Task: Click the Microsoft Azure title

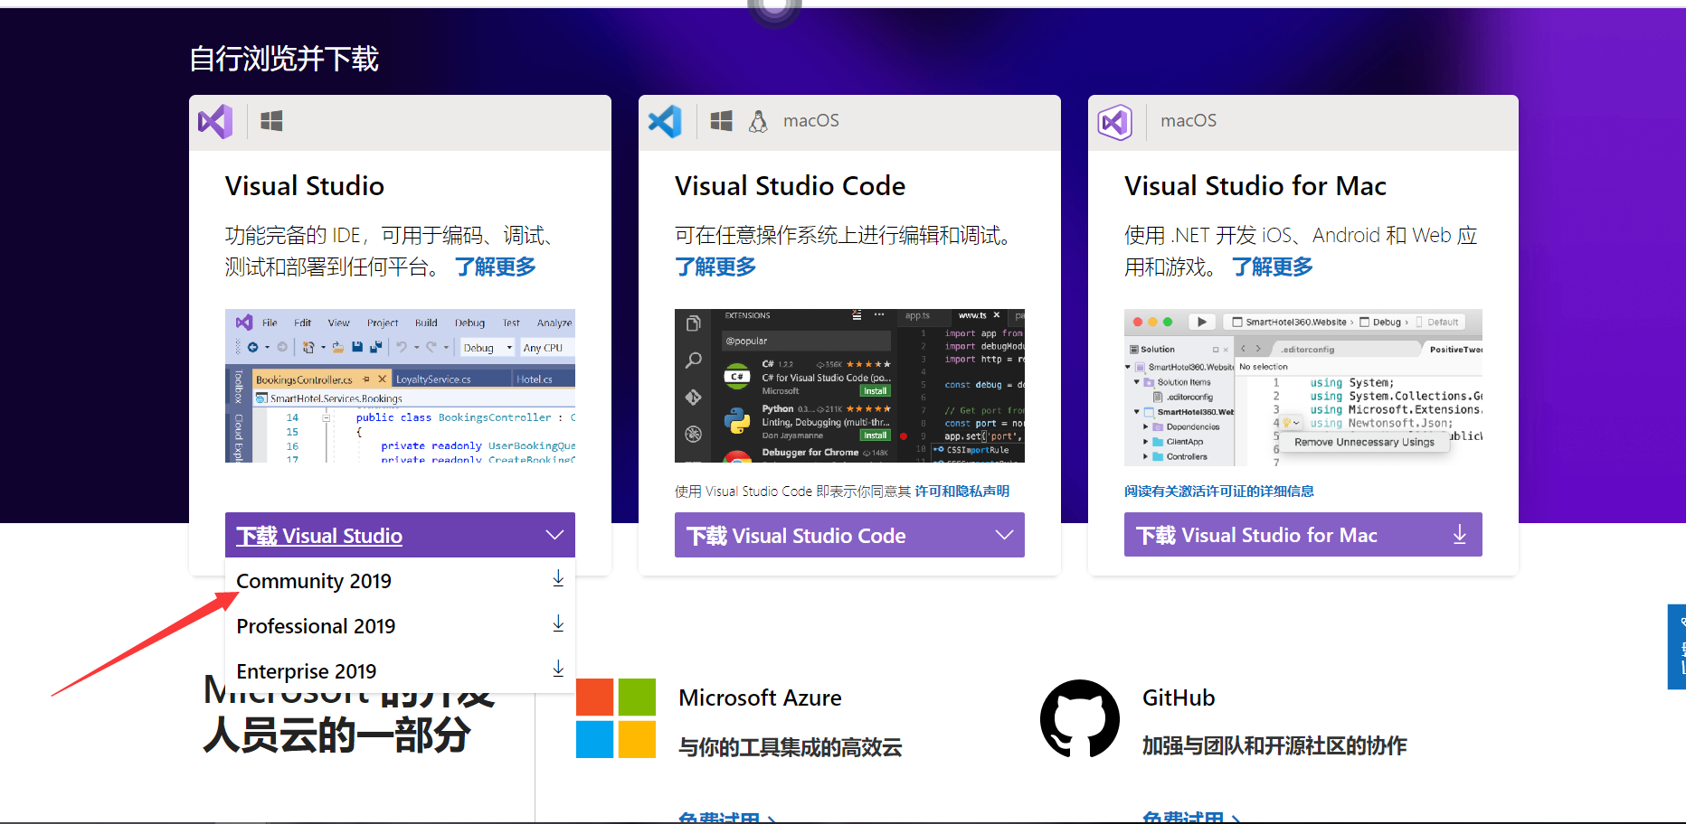Action: coord(760,698)
